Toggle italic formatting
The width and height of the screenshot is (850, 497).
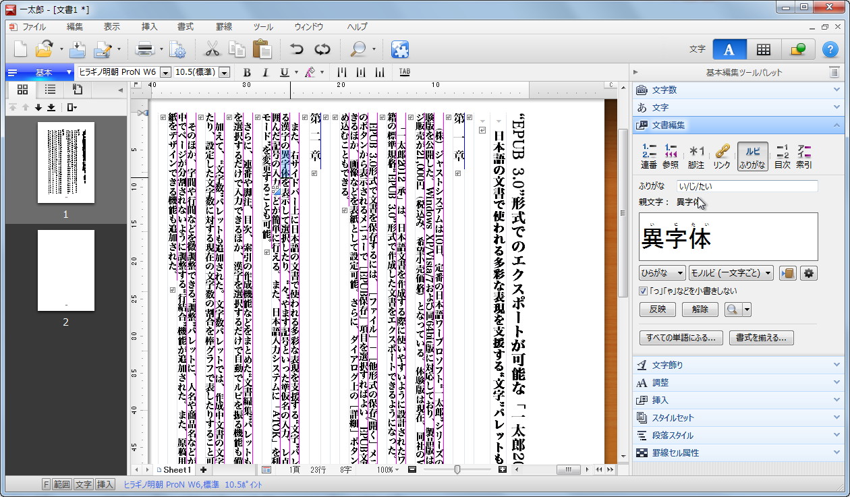(x=265, y=72)
